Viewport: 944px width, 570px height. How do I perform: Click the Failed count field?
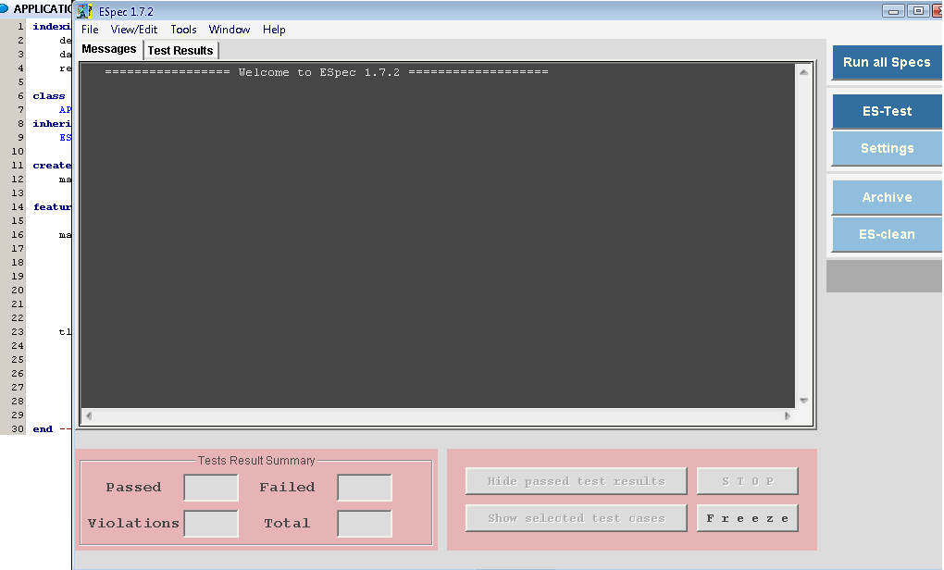point(365,488)
